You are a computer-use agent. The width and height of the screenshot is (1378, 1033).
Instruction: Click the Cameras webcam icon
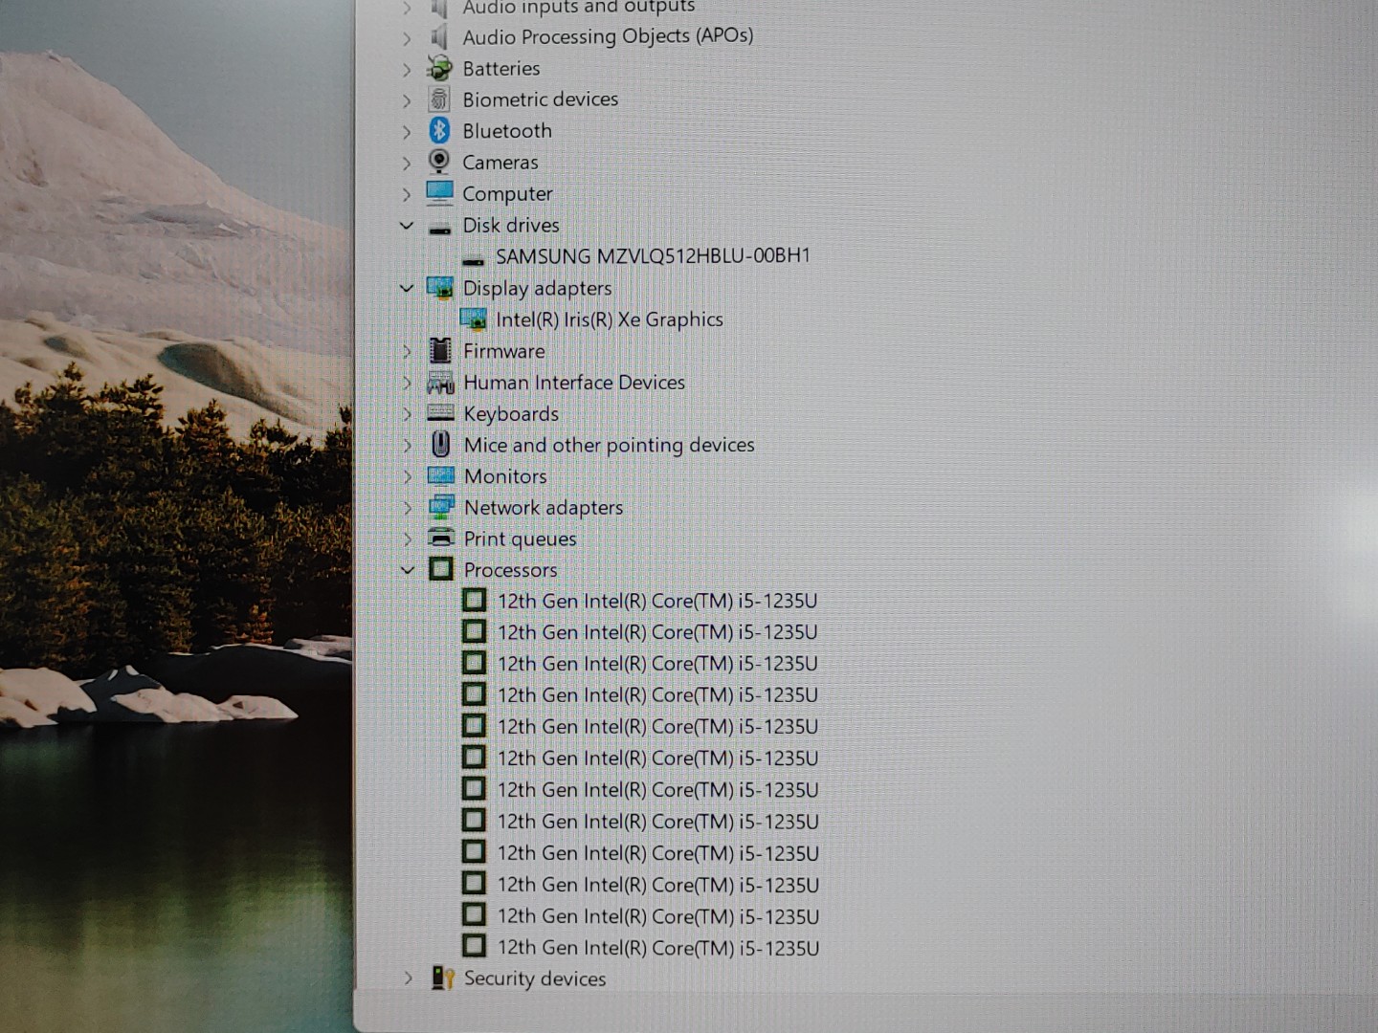pyautogui.click(x=439, y=162)
